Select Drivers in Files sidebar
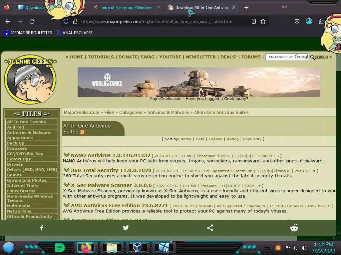Viewport: 341px width, 255px height. [15, 164]
